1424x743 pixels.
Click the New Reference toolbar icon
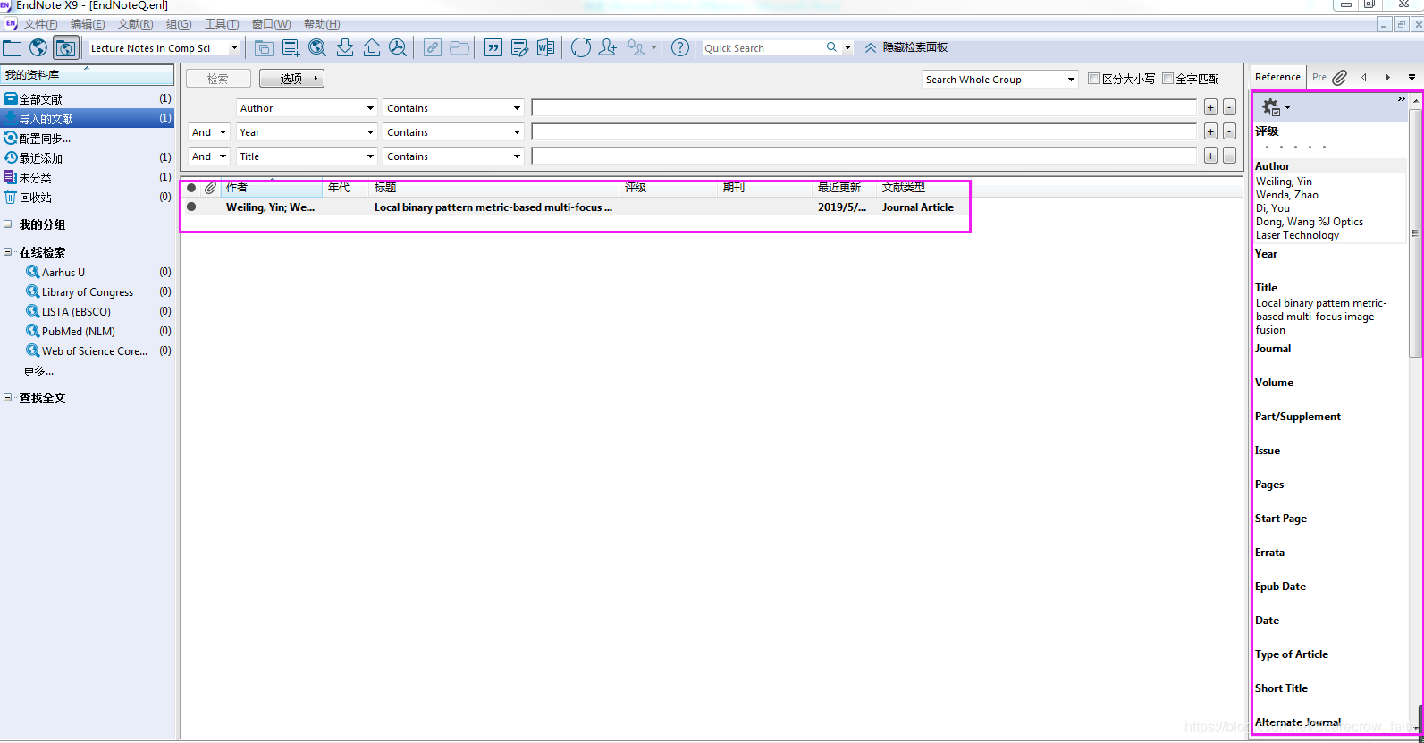(x=291, y=48)
